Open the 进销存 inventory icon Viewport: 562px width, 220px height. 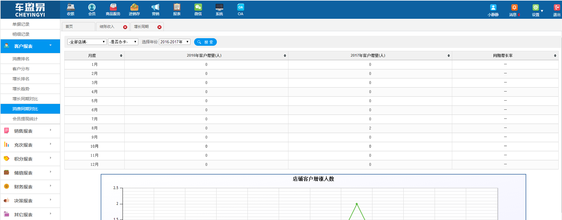(134, 9)
